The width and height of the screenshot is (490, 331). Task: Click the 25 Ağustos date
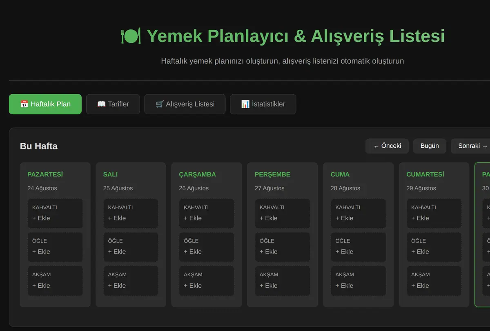tap(118, 188)
